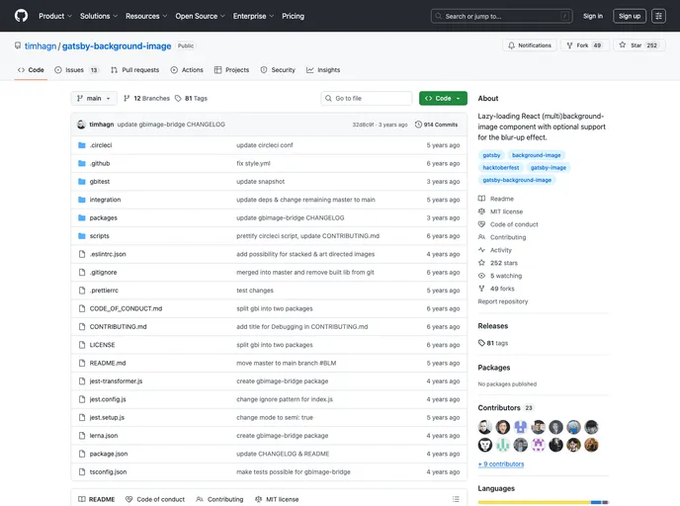Click Sign in

tap(593, 16)
